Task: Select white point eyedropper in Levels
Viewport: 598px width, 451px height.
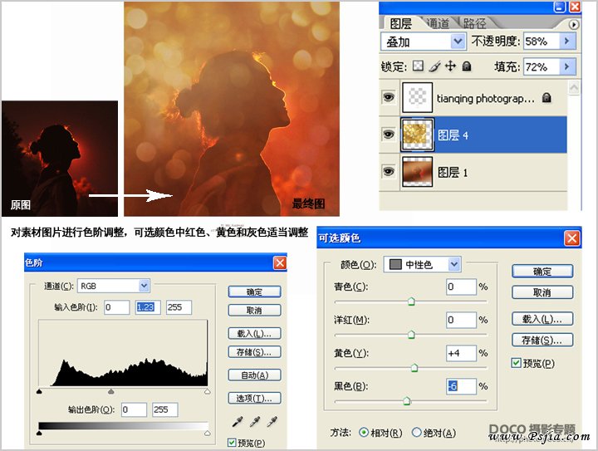Action: click(272, 422)
